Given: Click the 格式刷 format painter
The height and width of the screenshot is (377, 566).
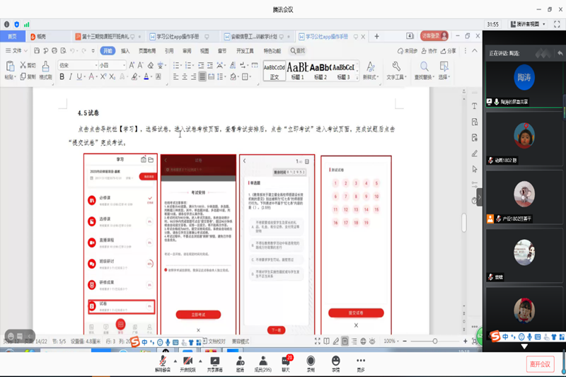Looking at the screenshot, I should [45, 70].
